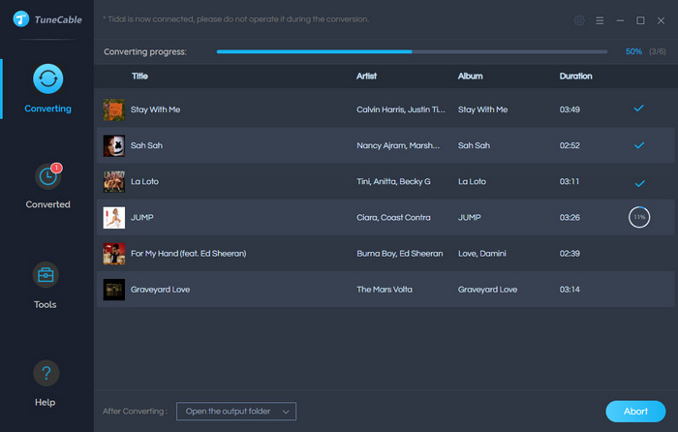Select the Stay With Me song title

pos(155,109)
